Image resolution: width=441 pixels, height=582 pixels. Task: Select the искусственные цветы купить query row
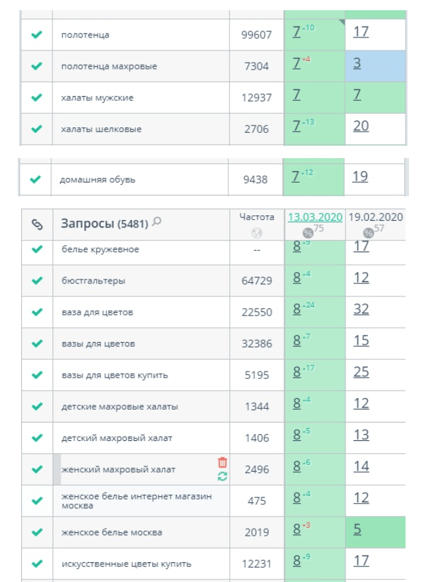126,564
